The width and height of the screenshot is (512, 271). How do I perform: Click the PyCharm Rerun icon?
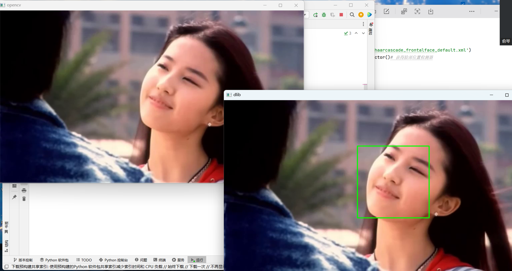315,15
